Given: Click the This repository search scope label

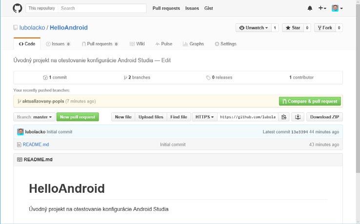Looking at the screenshot, I should click(41, 8).
